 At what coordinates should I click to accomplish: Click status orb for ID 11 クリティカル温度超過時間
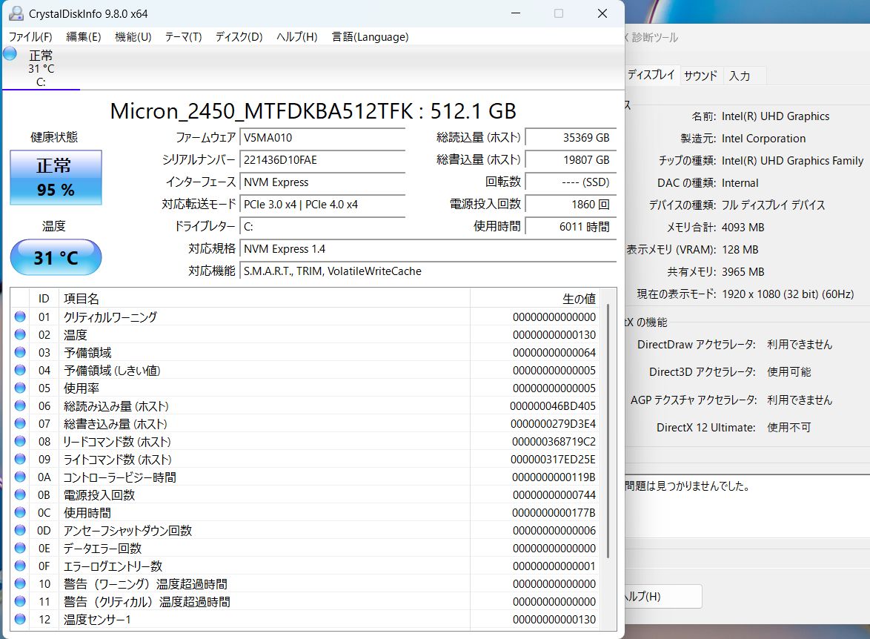(20, 600)
